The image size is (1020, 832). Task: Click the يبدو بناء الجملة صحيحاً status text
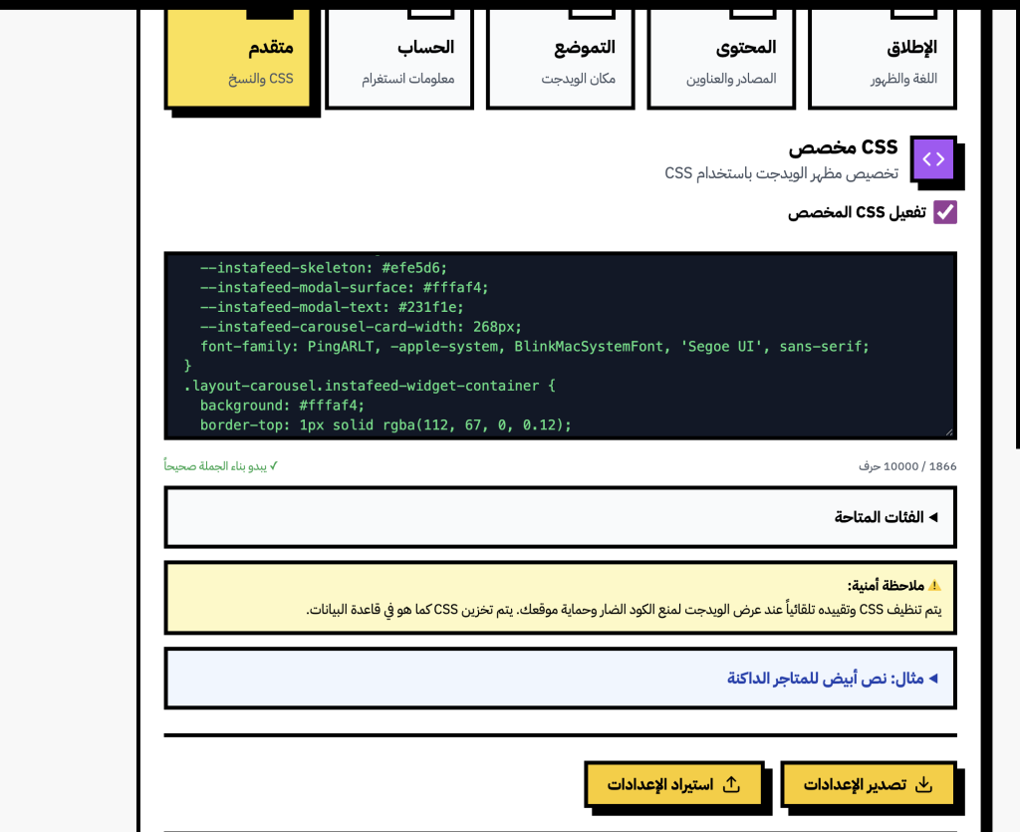220,465
